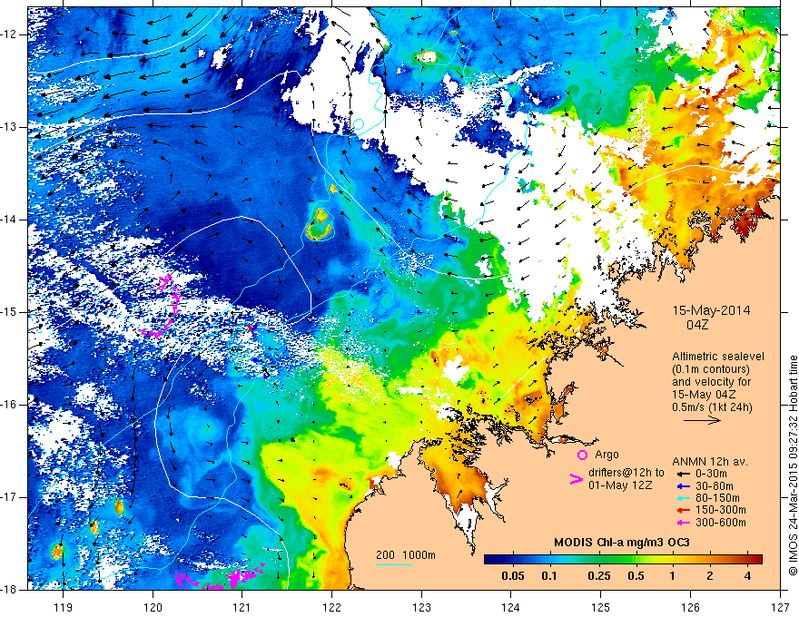
Task: Click the '123' longitude axis label
Action: [x=421, y=607]
